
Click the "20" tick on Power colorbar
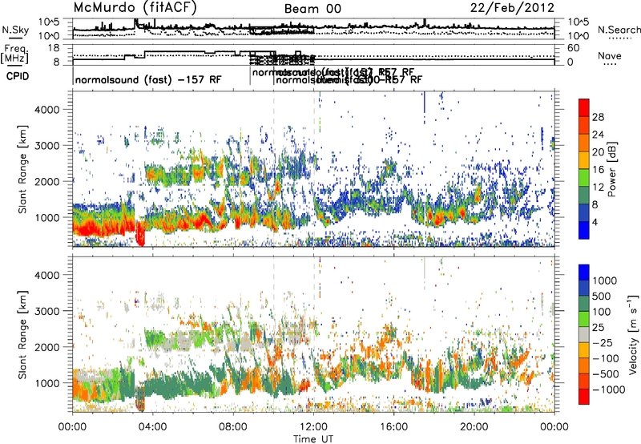(x=598, y=152)
